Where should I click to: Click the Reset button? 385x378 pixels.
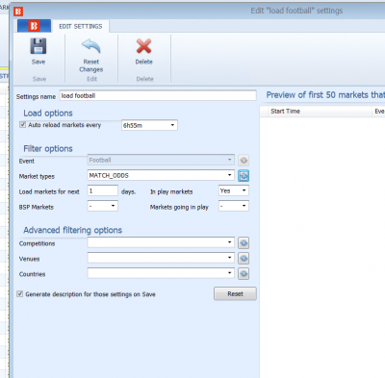pyautogui.click(x=235, y=293)
